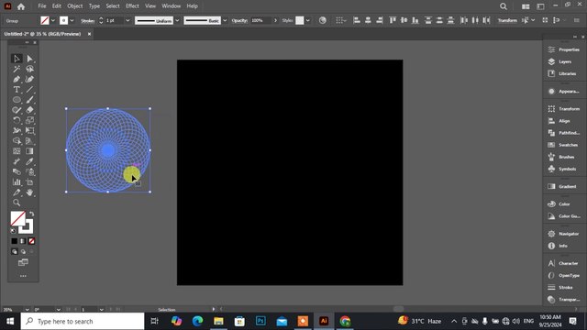Select the Curvature tool
This screenshot has width=587, height=330.
(x=30, y=80)
